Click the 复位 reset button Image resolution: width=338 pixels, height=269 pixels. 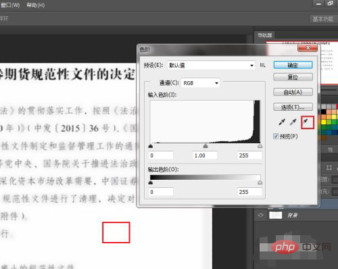pyautogui.click(x=293, y=77)
